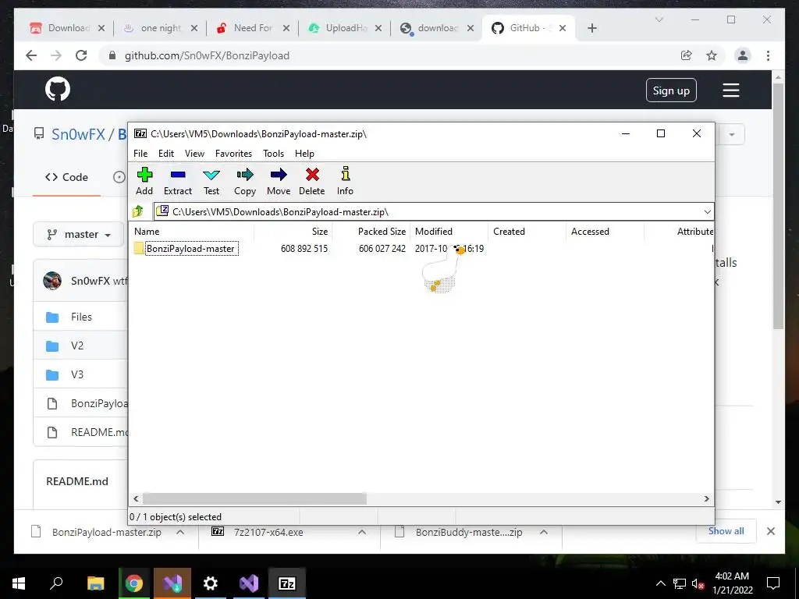Open the File menu in 7-Zip
799x599 pixels.
[140, 154]
